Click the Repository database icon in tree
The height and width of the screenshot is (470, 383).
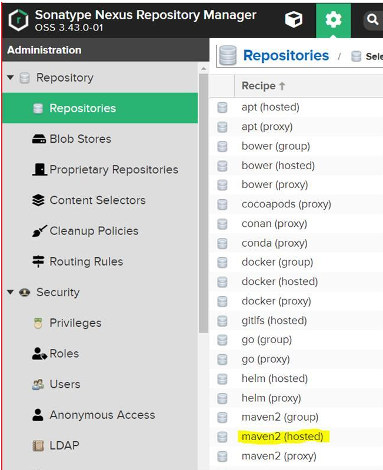[25, 78]
